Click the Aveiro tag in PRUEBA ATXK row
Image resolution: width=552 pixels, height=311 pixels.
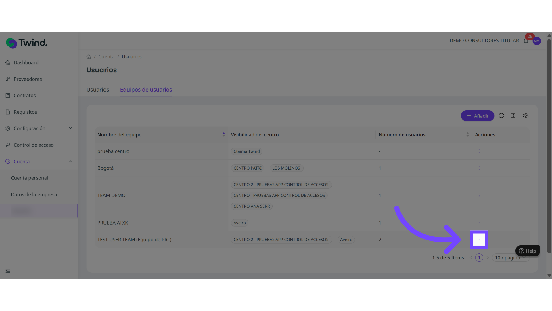point(239,223)
